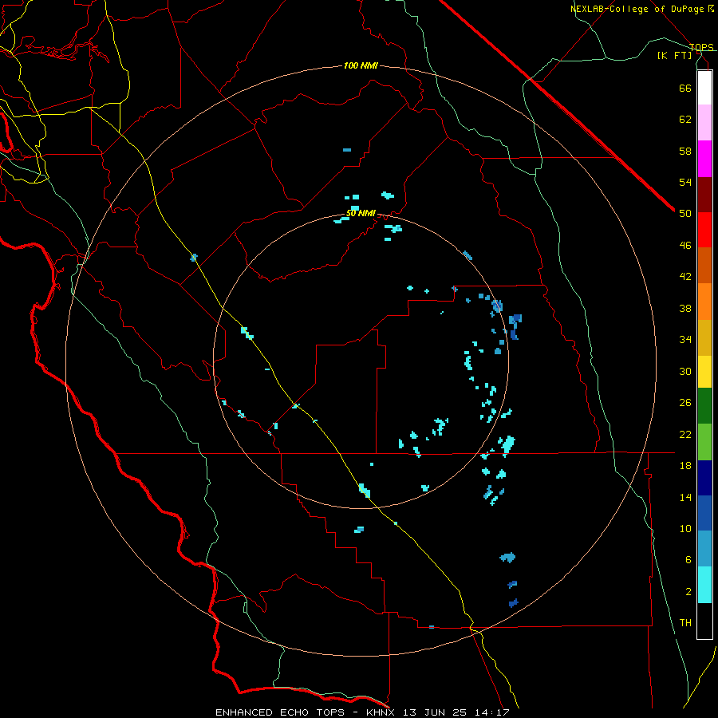Click the legend value '46'
Screen dimensions: 718x718
coord(685,246)
